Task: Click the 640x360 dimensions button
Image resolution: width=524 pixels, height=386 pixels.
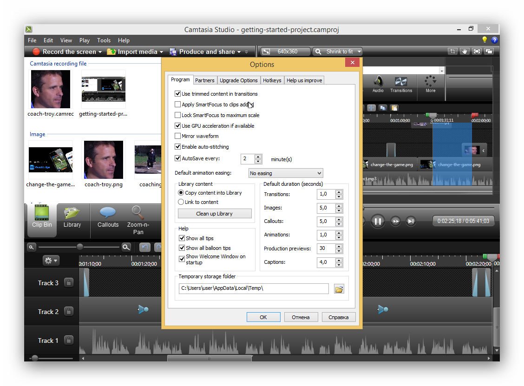Action: (285, 52)
